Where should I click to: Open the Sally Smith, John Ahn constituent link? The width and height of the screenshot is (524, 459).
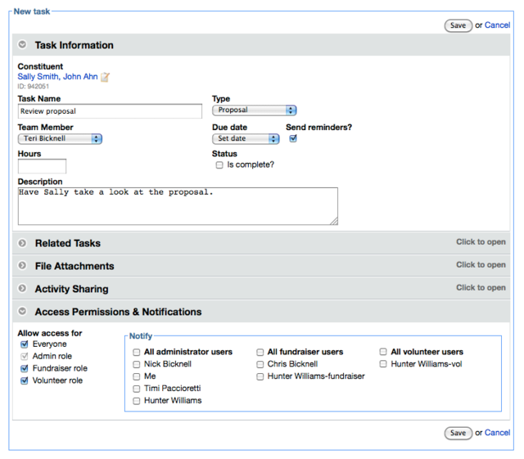(57, 77)
